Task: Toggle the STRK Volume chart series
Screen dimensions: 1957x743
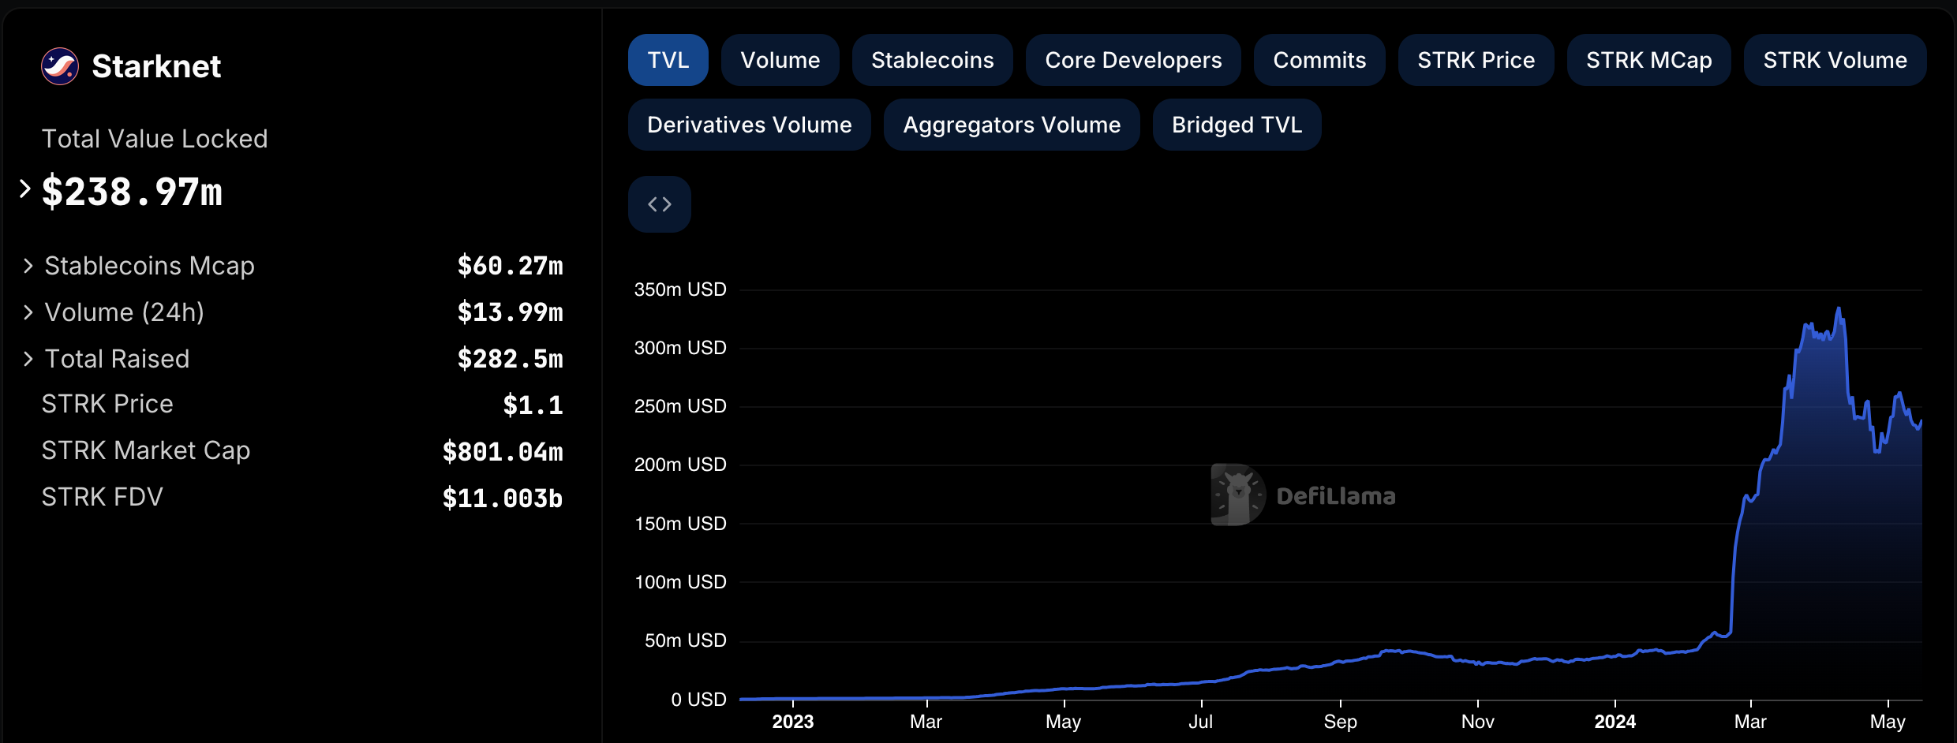Action: [1835, 60]
